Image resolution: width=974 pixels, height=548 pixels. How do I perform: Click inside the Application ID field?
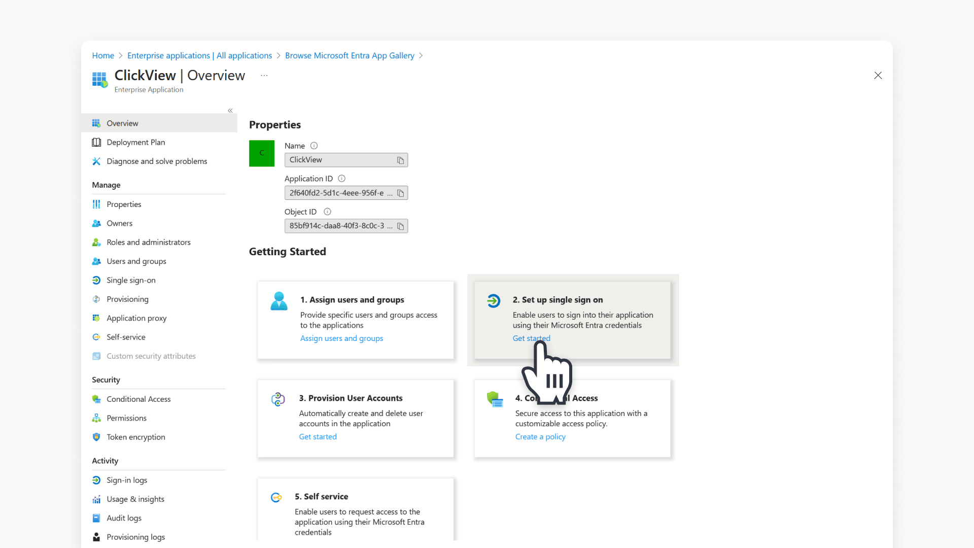(337, 193)
